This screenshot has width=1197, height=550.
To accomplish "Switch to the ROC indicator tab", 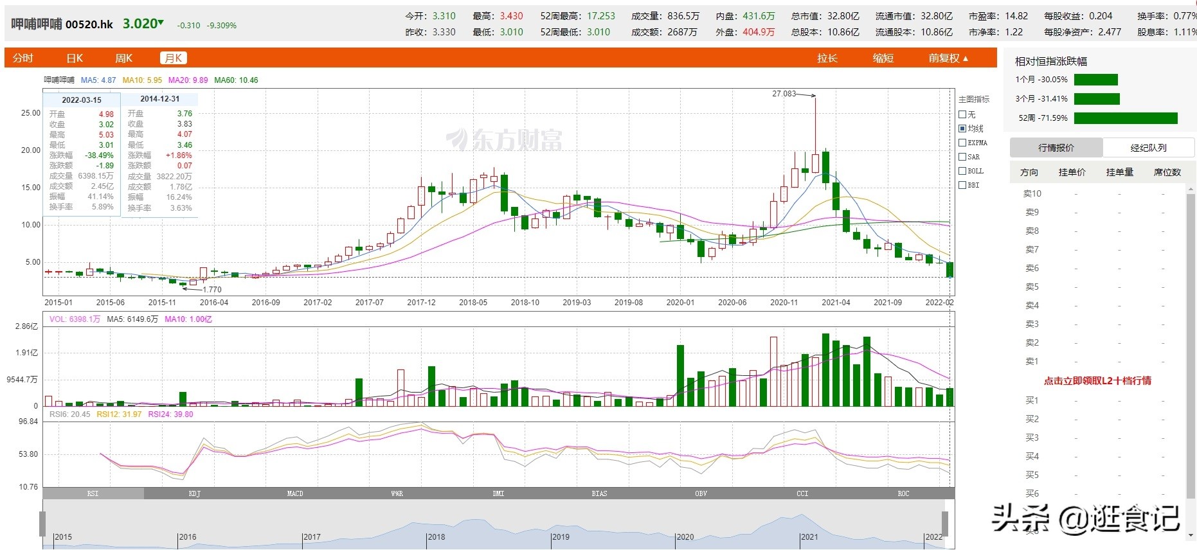I will (903, 493).
